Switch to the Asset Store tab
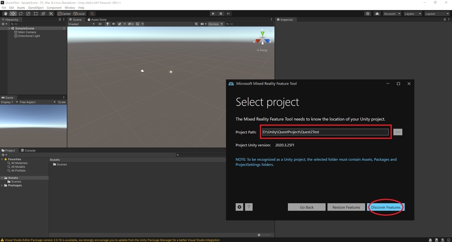Screen dimensions: 452x242 tap(97, 20)
